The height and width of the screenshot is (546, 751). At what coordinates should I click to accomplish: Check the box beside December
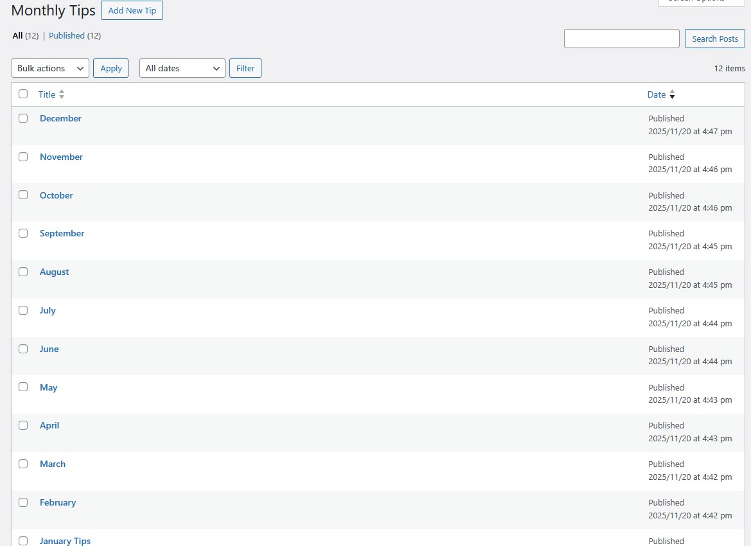pos(23,118)
